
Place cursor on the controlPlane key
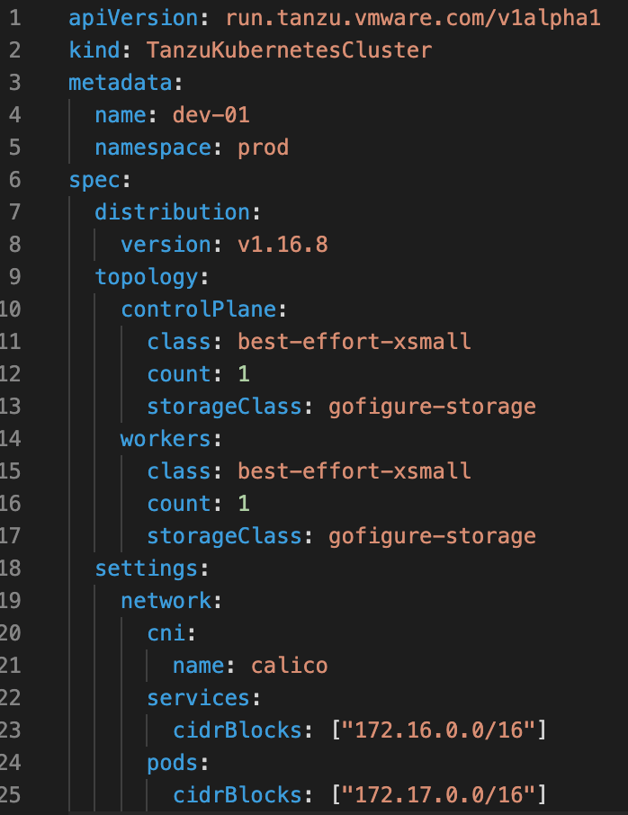click(198, 309)
